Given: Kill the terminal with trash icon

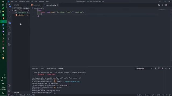Looking at the screenshot, I should (x=162, y=69).
